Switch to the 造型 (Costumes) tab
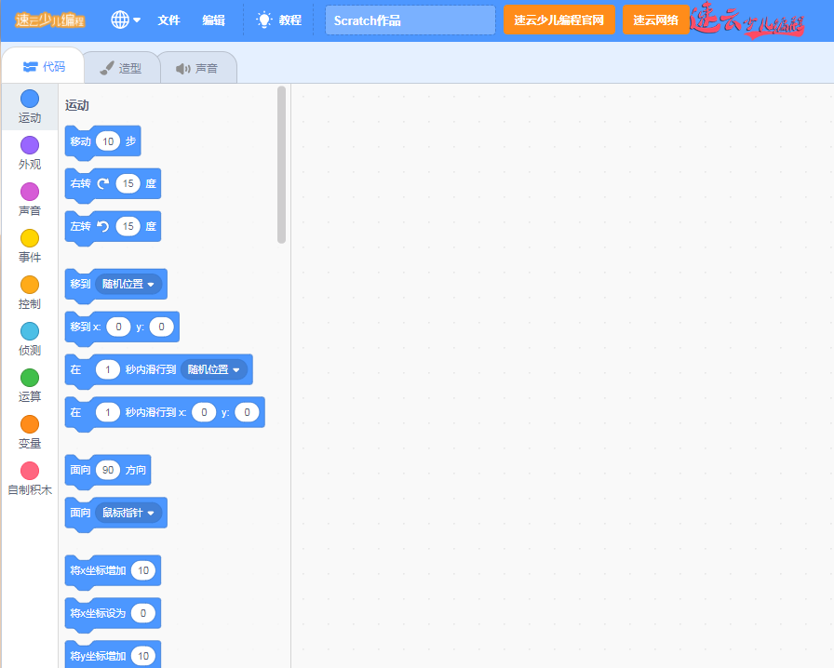 point(121,68)
